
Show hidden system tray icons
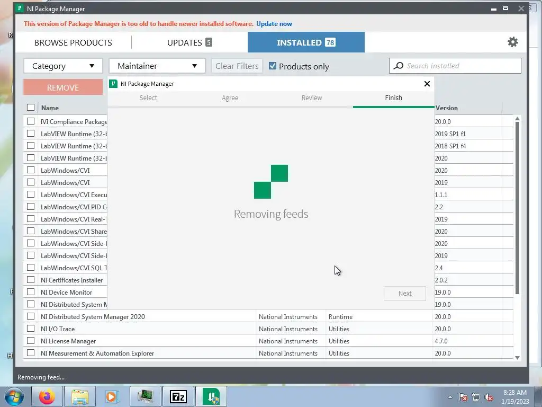(x=450, y=397)
